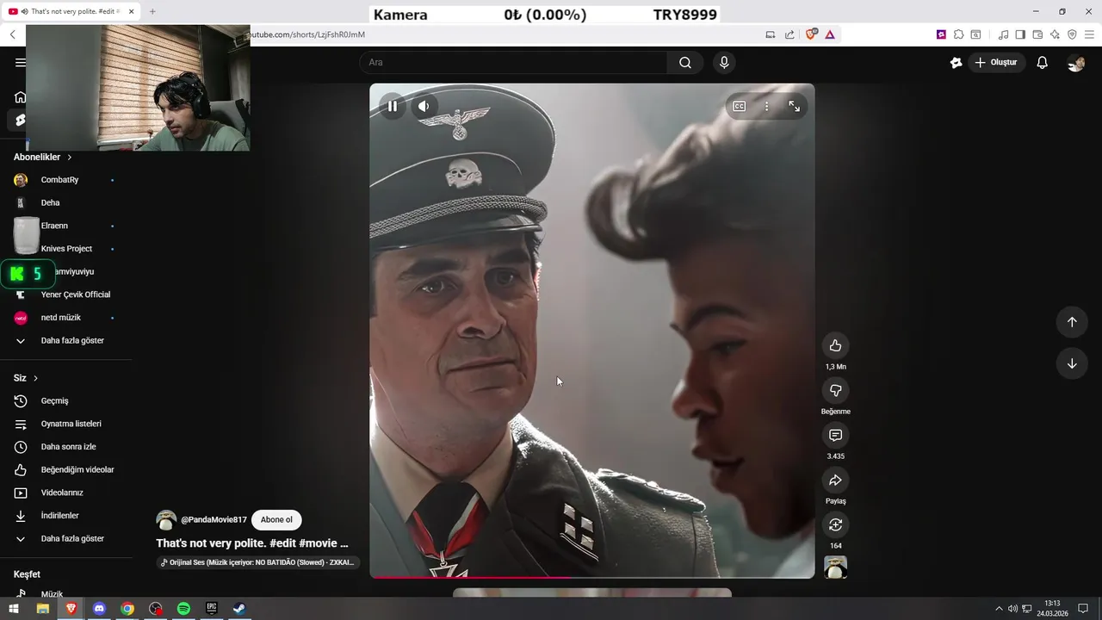Viewport: 1102px width, 620px height.
Task: Open Brave Rewards triangle icon
Action: coord(830,34)
